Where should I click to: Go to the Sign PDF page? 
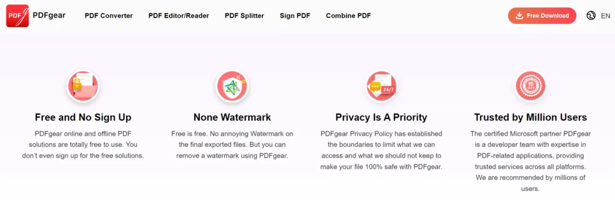(295, 16)
